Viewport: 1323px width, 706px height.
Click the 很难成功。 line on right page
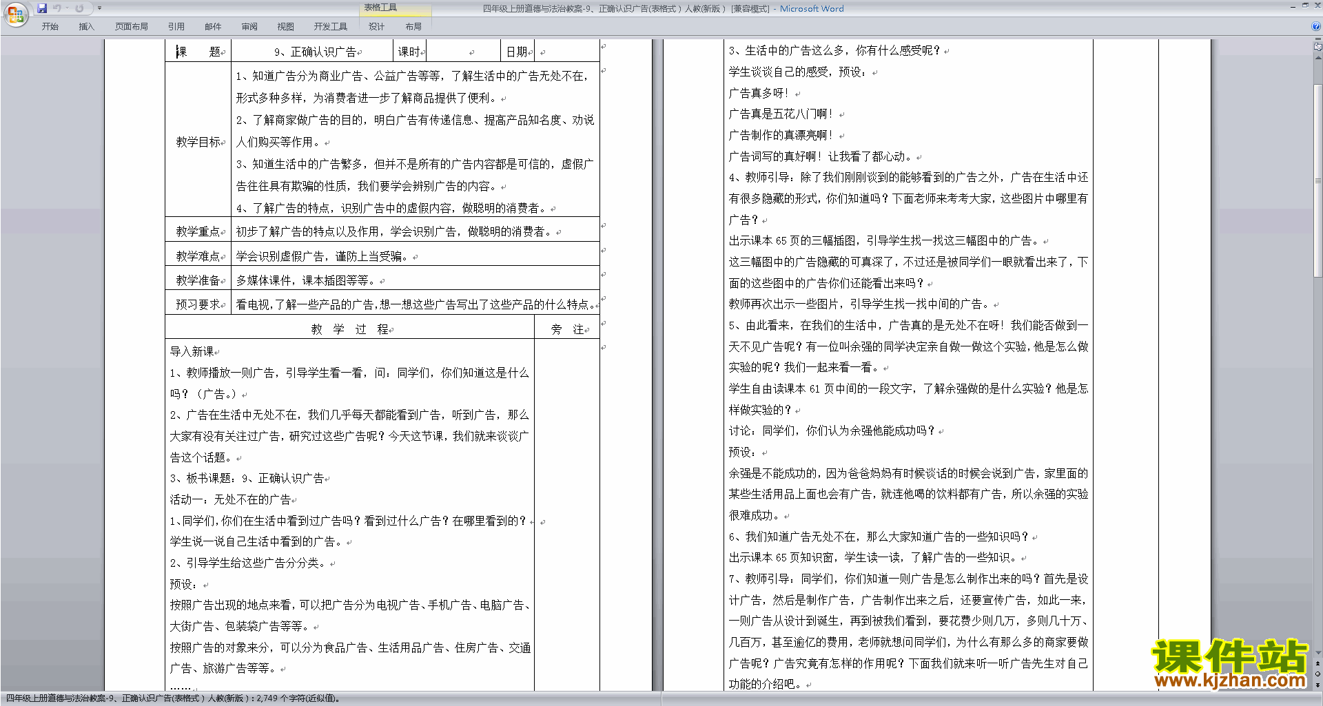pyautogui.click(x=755, y=515)
